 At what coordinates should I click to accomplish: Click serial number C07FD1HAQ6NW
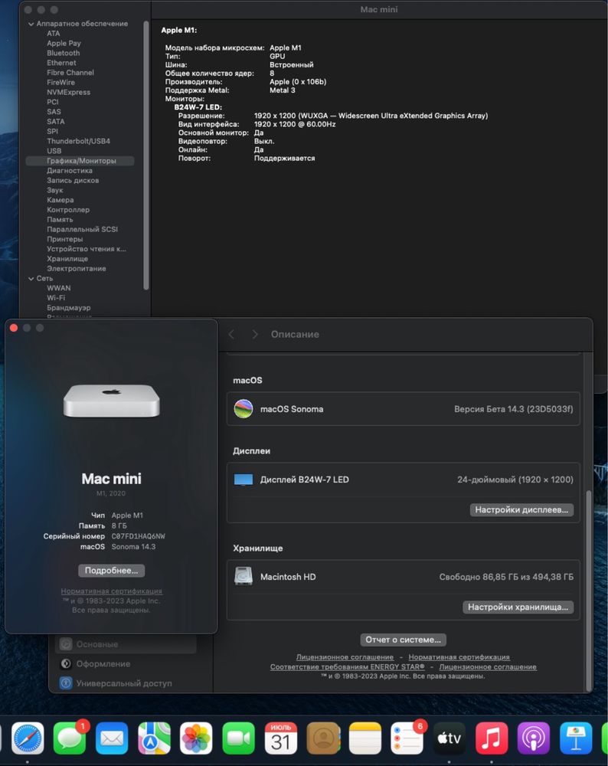point(138,536)
